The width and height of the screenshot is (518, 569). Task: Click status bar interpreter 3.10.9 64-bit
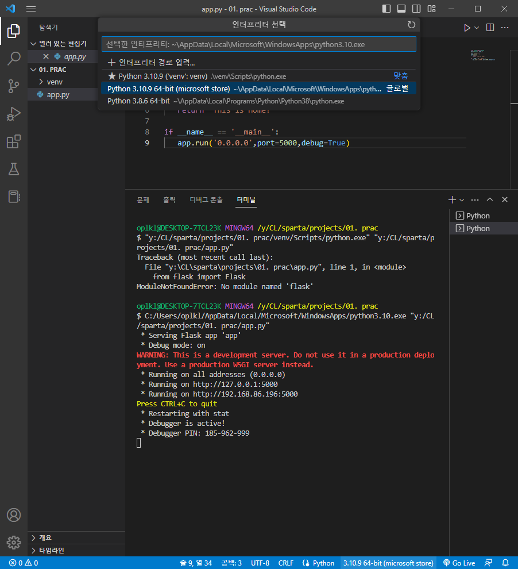[x=388, y=563]
